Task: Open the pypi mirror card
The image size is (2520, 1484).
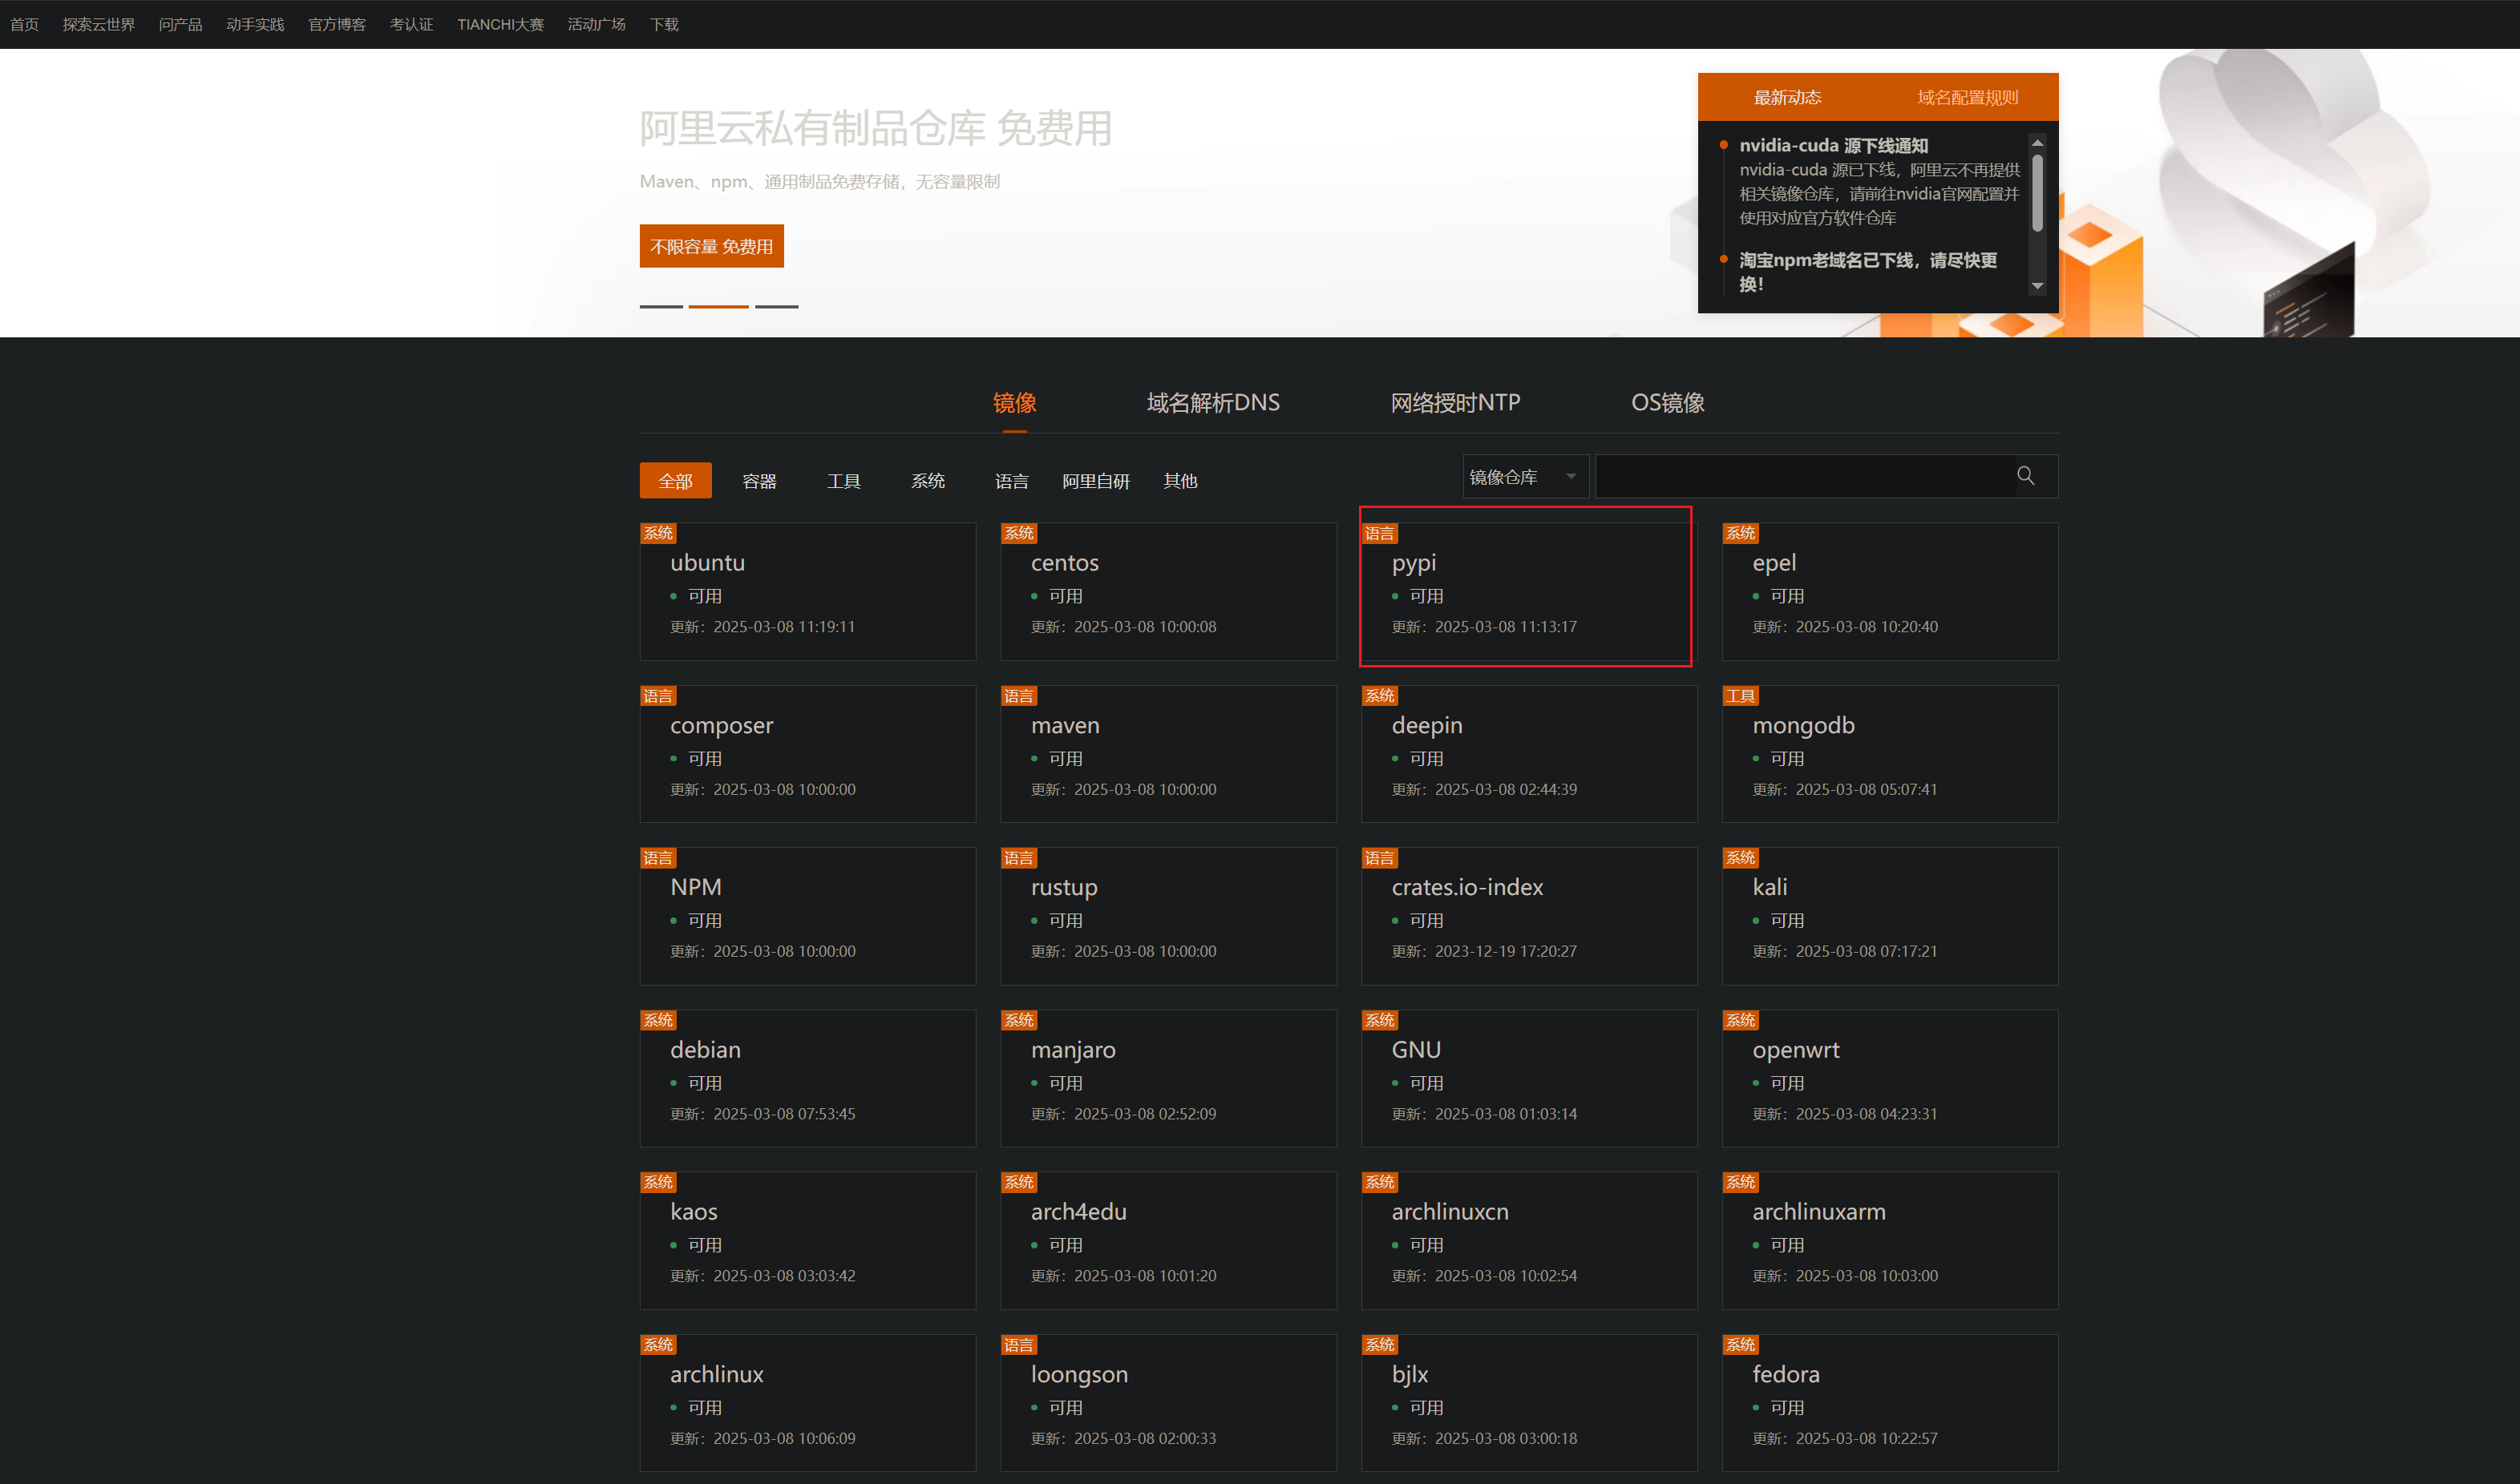Action: 1525,587
